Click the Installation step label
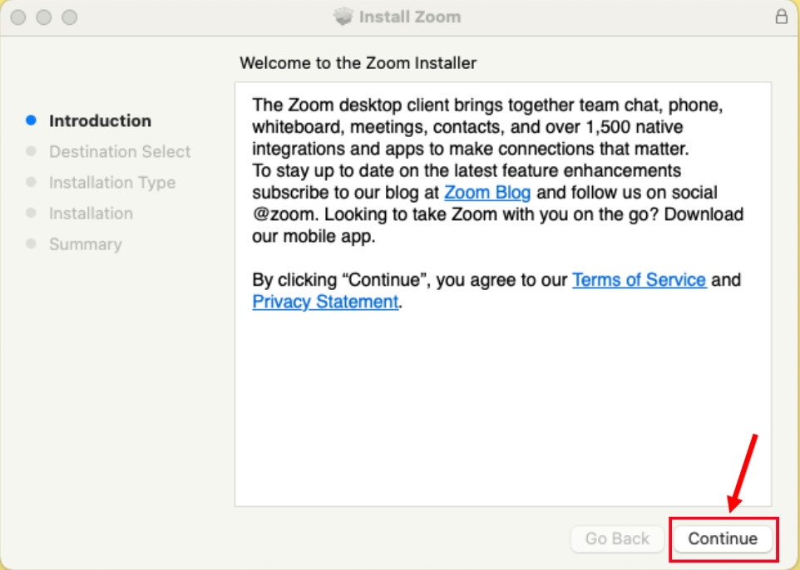800x570 pixels. 91,214
